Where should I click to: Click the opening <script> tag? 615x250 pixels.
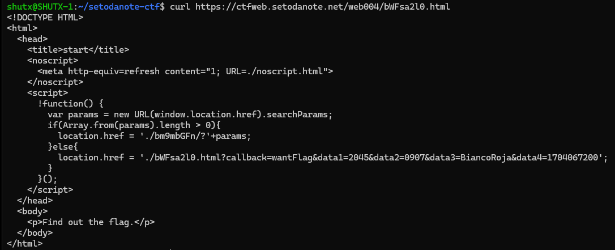48,93
